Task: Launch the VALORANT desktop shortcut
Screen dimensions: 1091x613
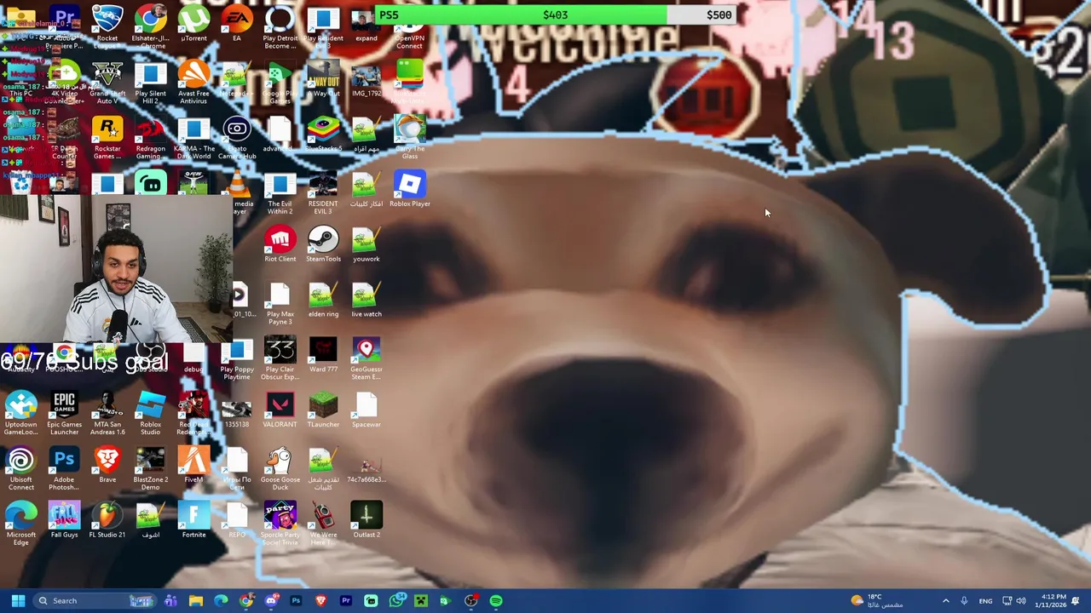Action: (x=280, y=411)
